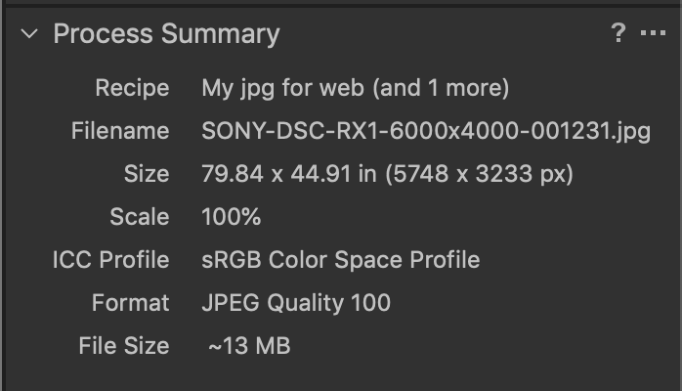This screenshot has width=682, height=391.
Task: Collapse the Process Summary panel chevron
Action: pyautogui.click(x=29, y=34)
